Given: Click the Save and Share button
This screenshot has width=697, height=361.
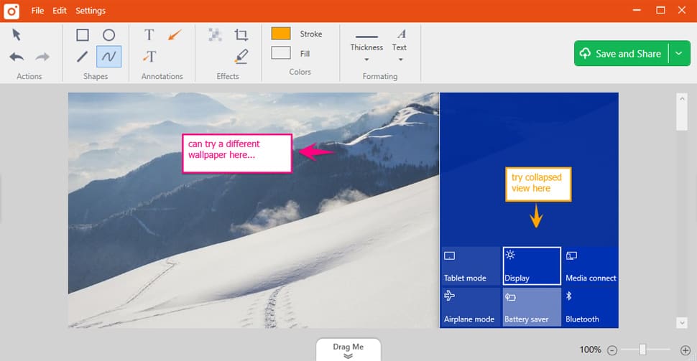Looking at the screenshot, I should pos(621,54).
